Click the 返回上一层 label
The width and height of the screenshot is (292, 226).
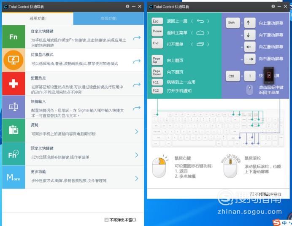click(177, 21)
